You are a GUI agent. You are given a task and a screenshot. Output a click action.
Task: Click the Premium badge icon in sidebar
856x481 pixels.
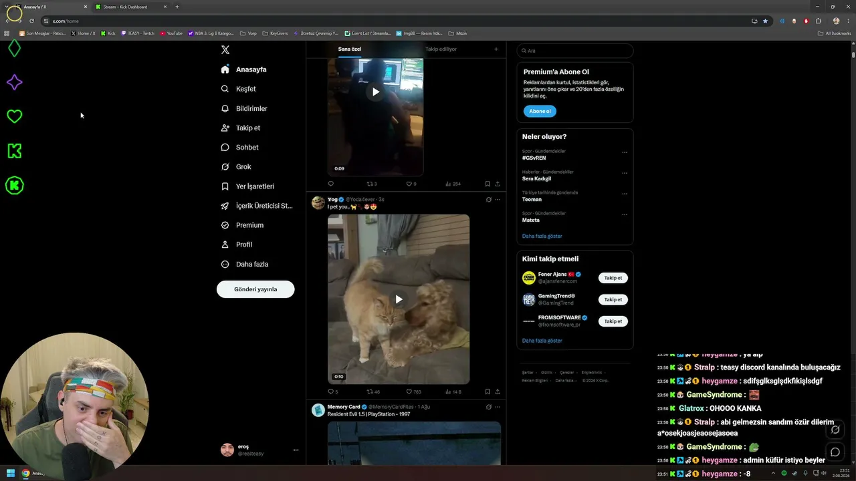pyautogui.click(x=225, y=225)
